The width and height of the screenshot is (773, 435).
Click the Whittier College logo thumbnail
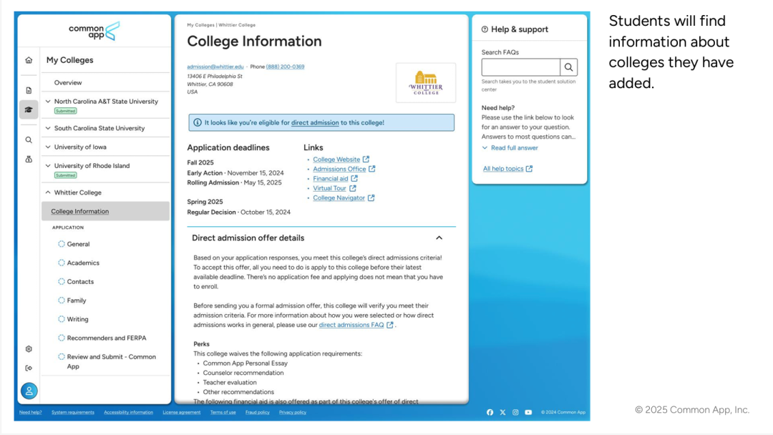pyautogui.click(x=426, y=83)
